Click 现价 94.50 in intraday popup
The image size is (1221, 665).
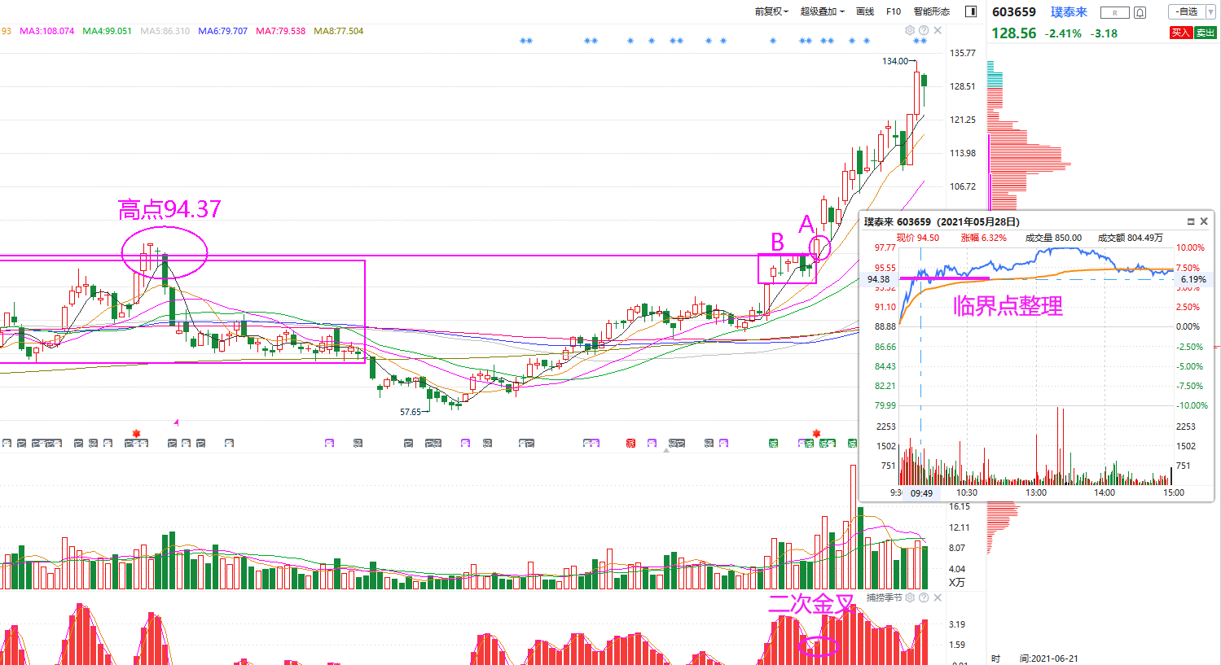pyautogui.click(x=917, y=238)
